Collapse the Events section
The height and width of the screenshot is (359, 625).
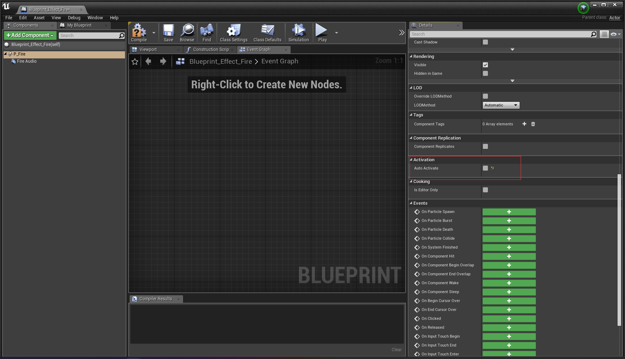point(411,203)
